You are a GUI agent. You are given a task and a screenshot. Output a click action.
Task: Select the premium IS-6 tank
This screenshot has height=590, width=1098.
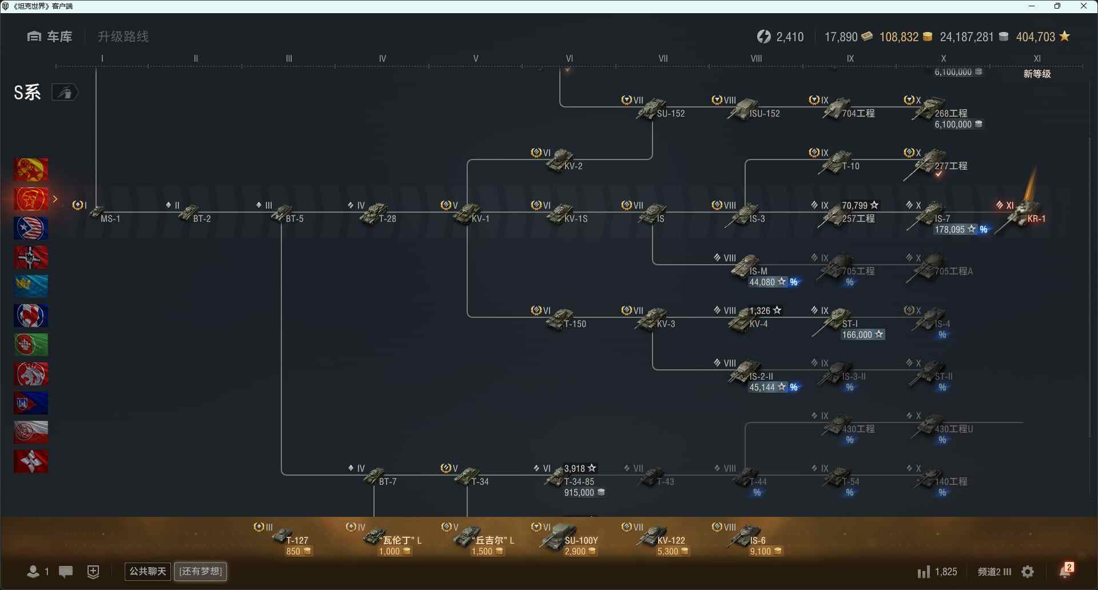(745, 536)
